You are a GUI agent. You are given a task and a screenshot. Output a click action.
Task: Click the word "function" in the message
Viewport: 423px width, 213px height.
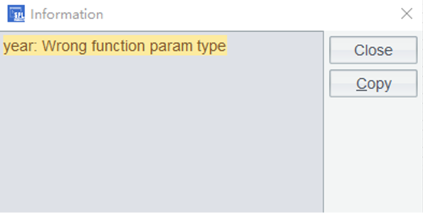[119, 46]
